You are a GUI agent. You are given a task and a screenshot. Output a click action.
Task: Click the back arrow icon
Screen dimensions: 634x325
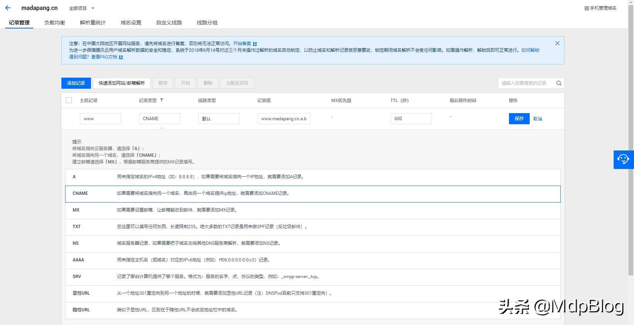point(8,8)
